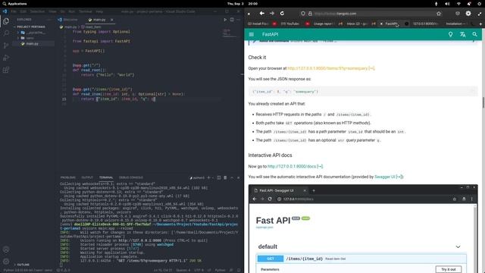Search the FastAPI docs with the magnifier icon
This screenshot has width=485, height=273.
tap(474, 34)
